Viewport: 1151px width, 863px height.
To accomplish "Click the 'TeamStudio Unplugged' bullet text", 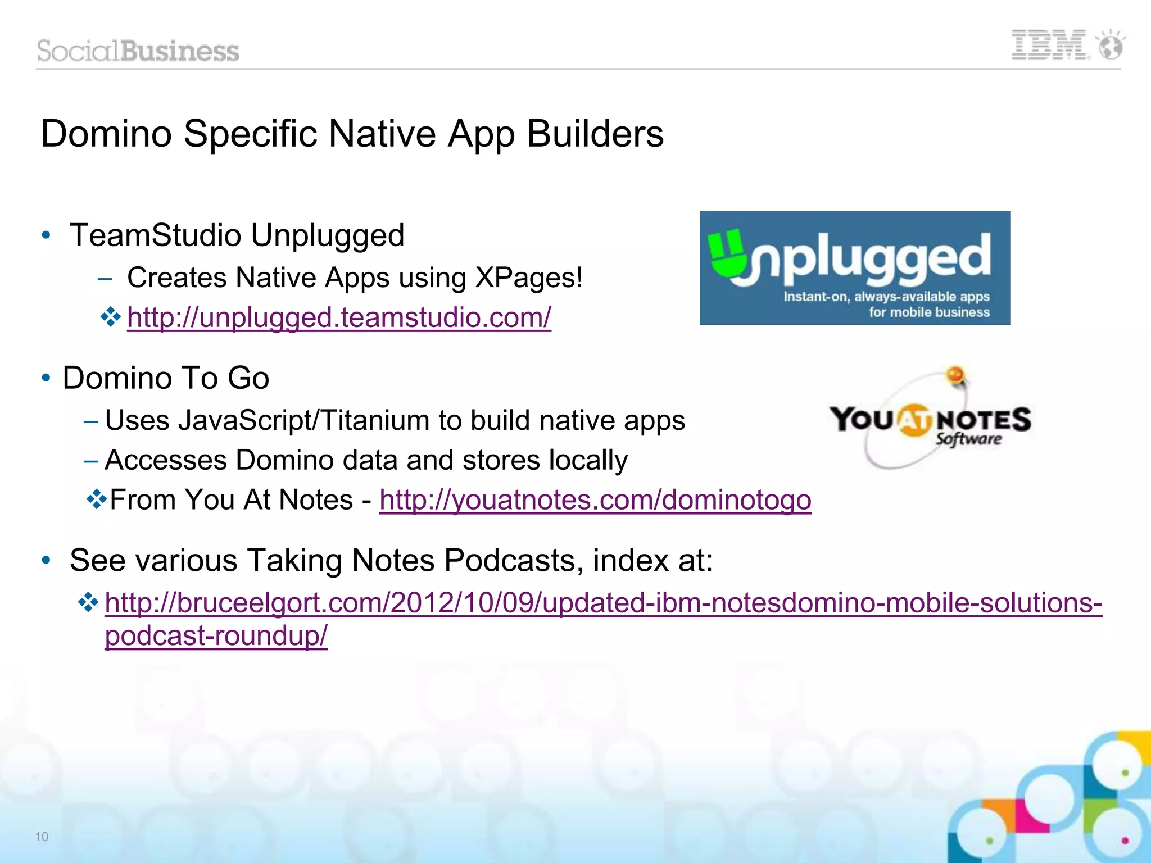I will [237, 235].
